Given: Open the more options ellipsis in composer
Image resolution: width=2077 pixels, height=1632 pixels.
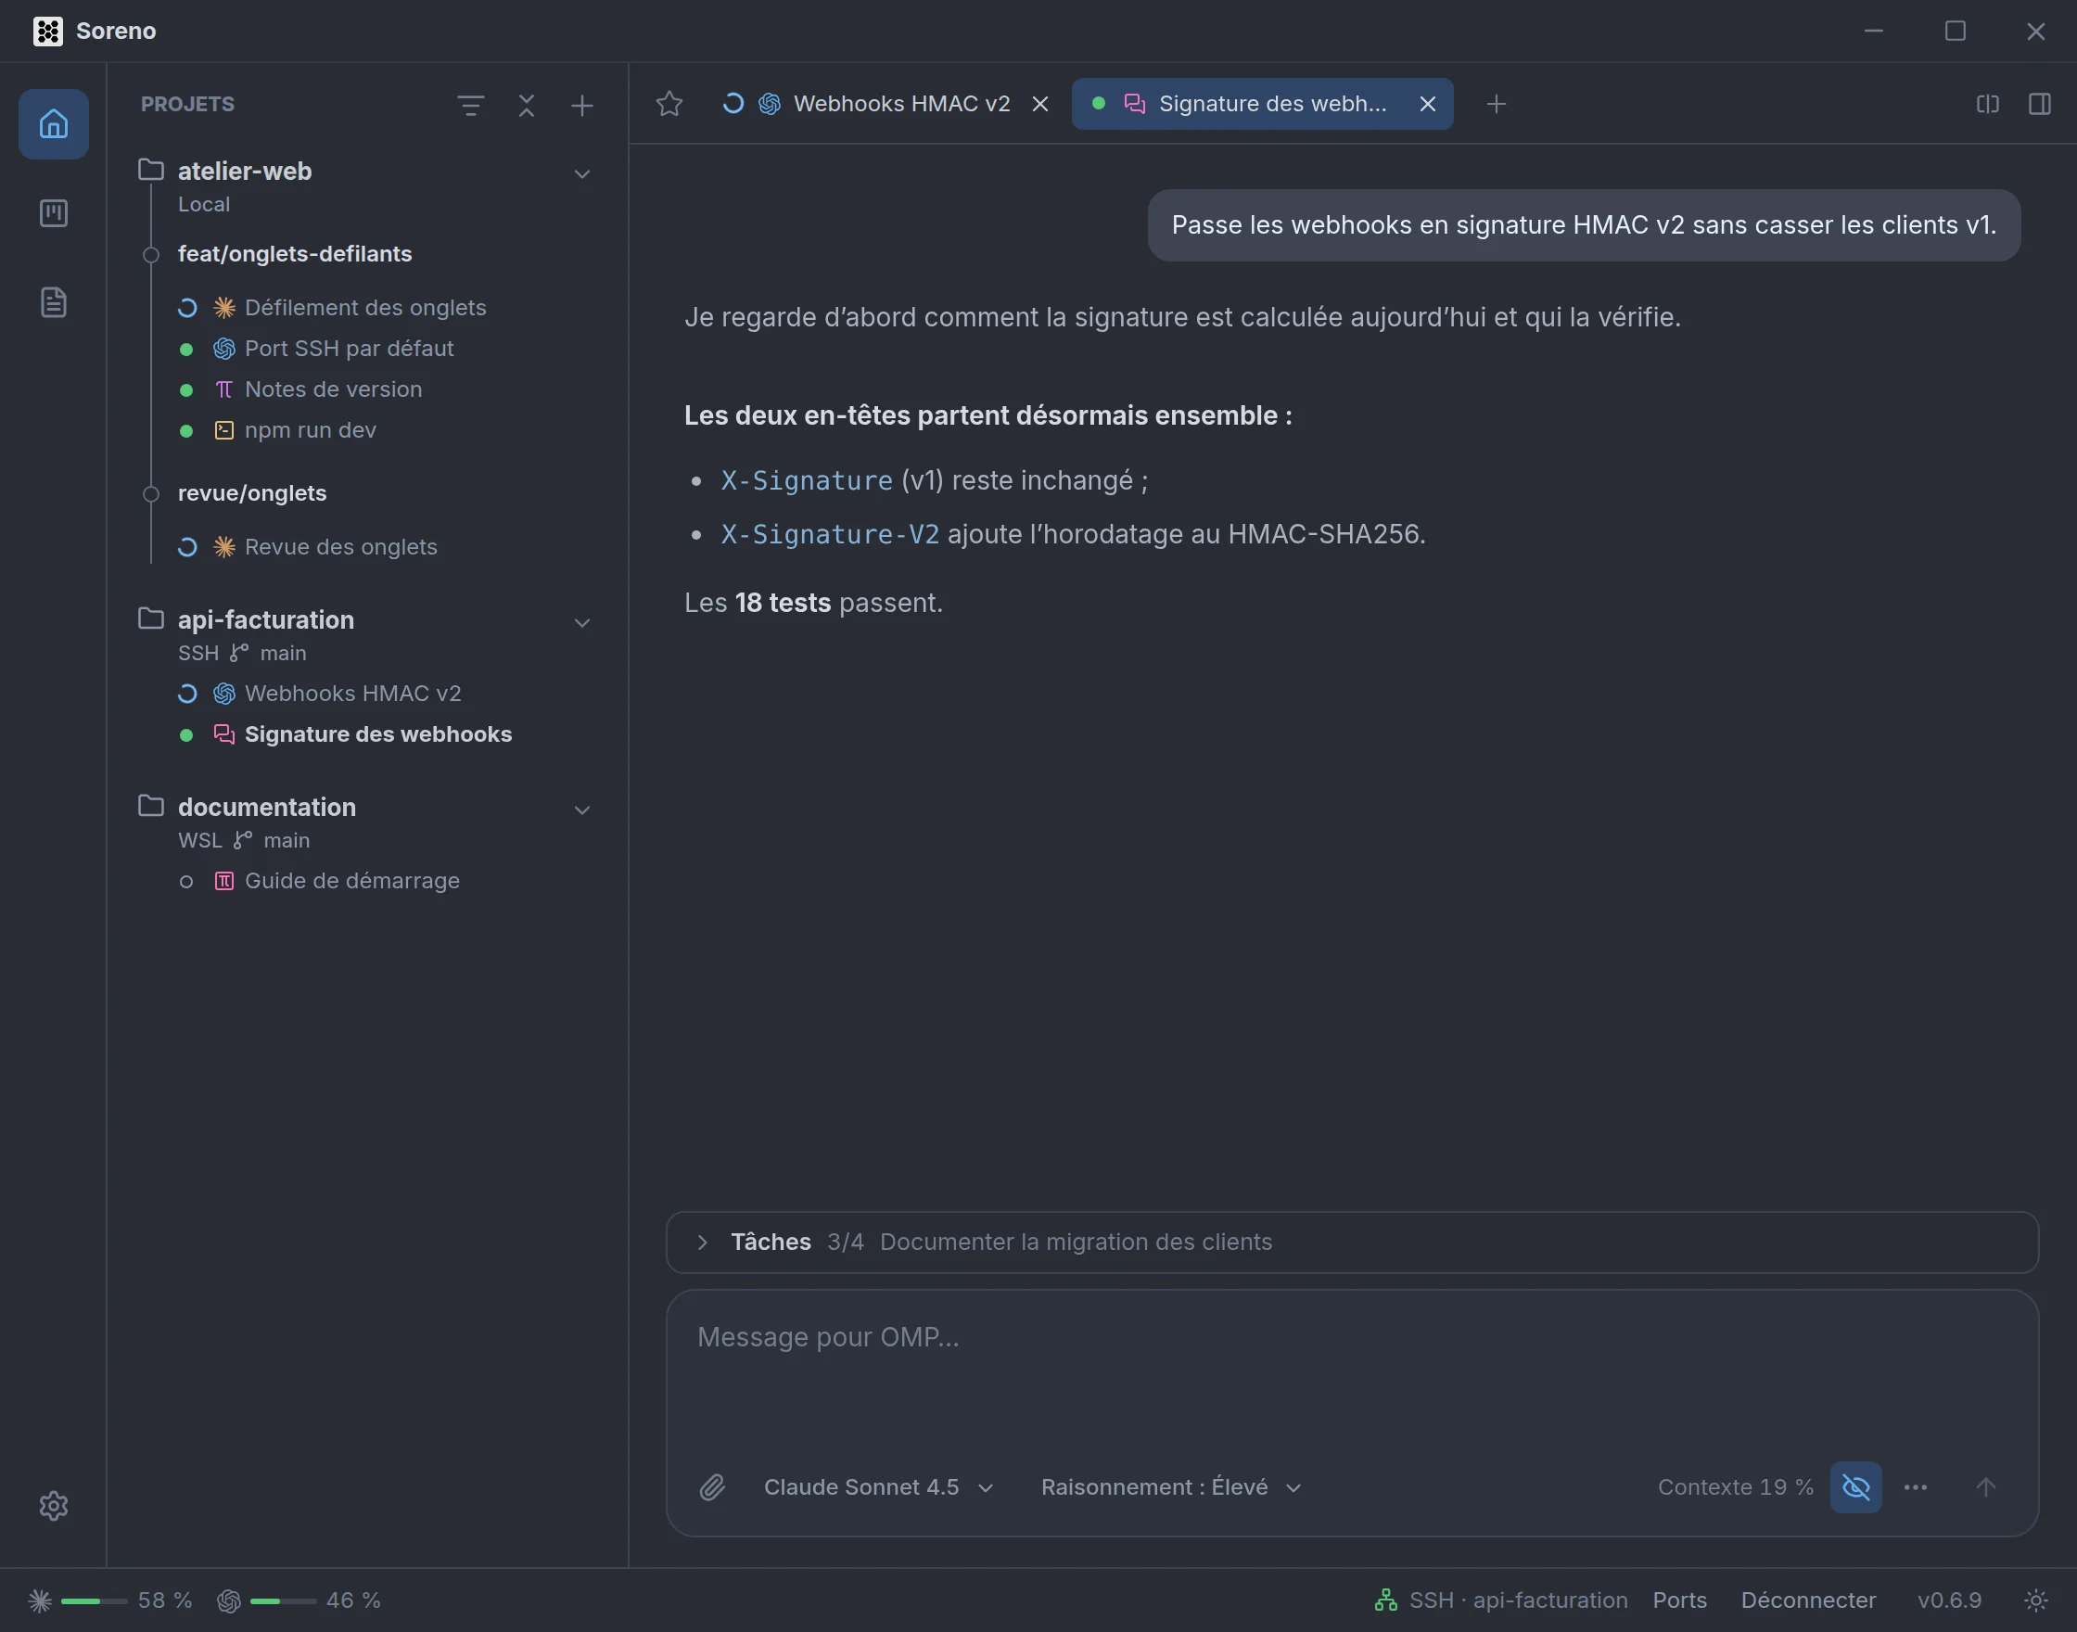Looking at the screenshot, I should pyautogui.click(x=1916, y=1487).
